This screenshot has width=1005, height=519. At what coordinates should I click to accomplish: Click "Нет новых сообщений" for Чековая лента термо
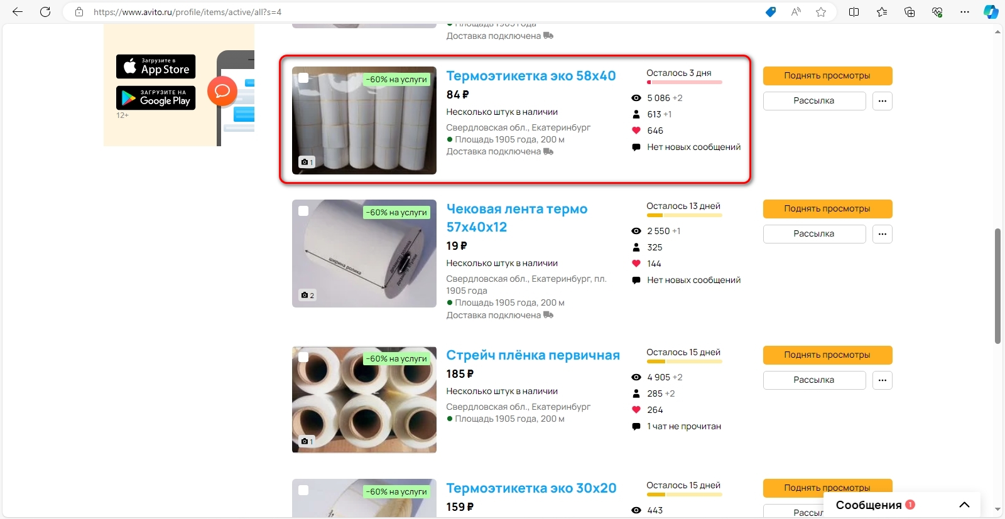click(x=694, y=280)
